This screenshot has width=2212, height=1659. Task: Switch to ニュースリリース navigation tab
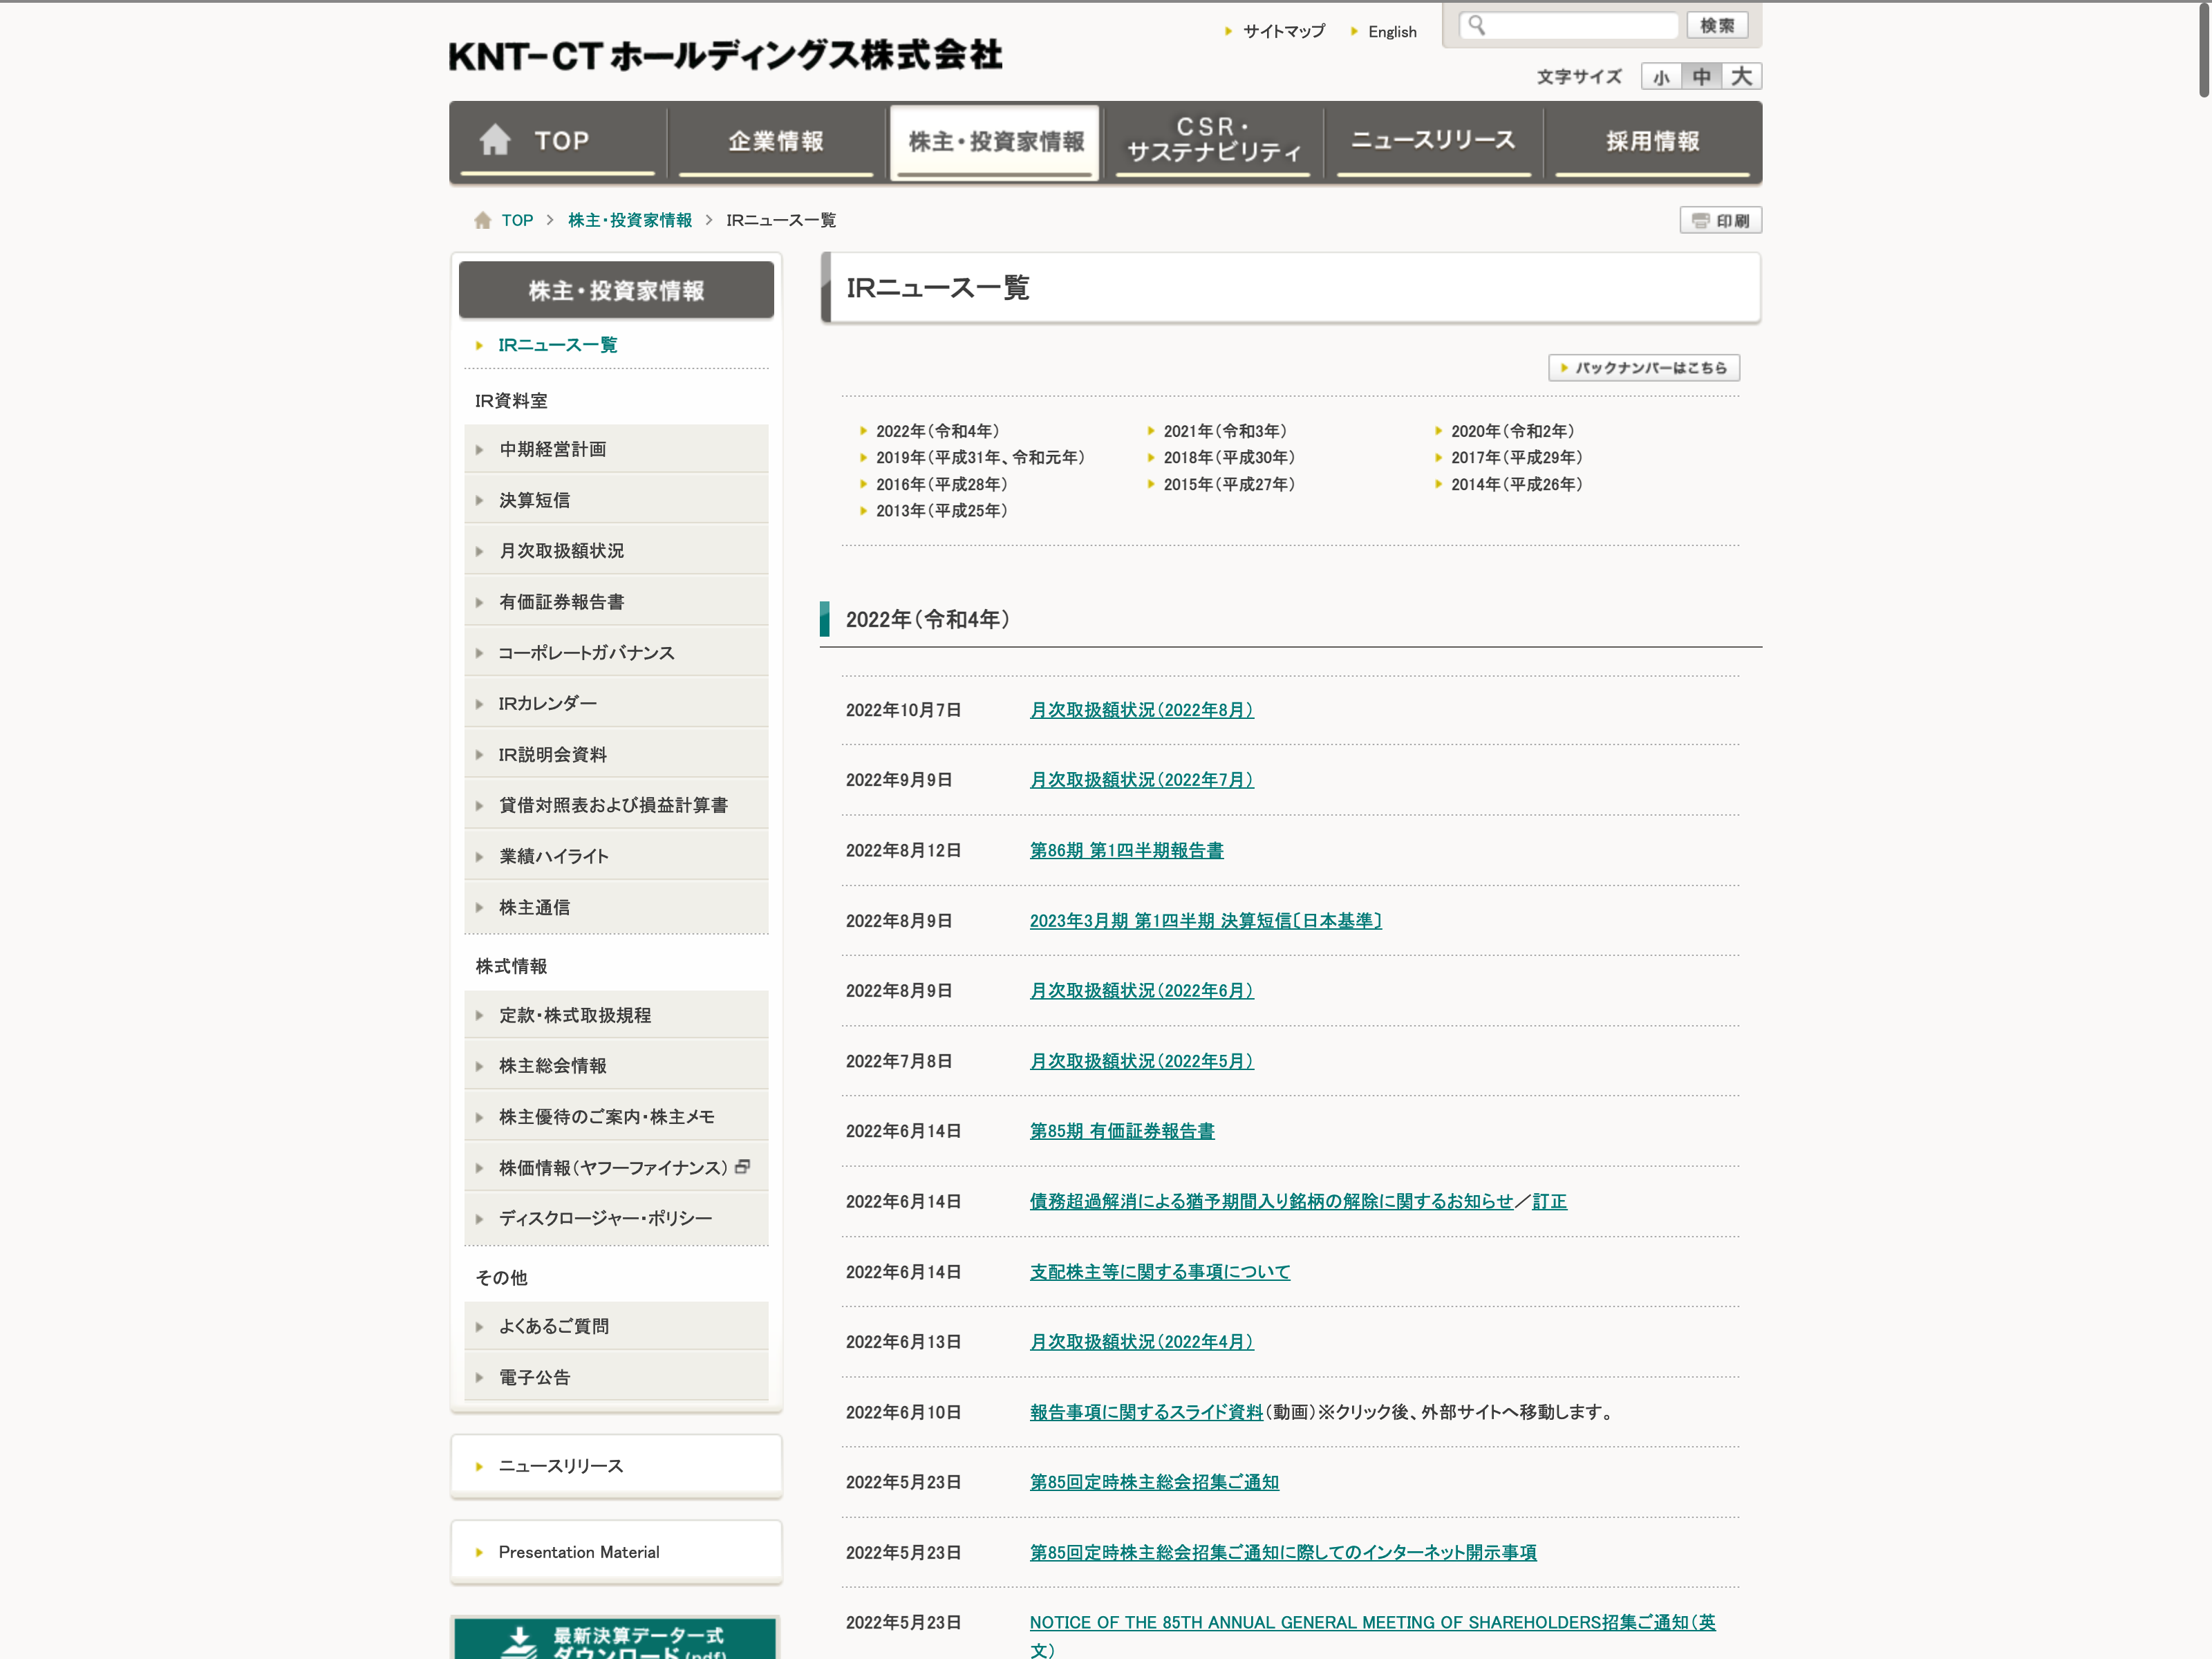(x=1432, y=141)
